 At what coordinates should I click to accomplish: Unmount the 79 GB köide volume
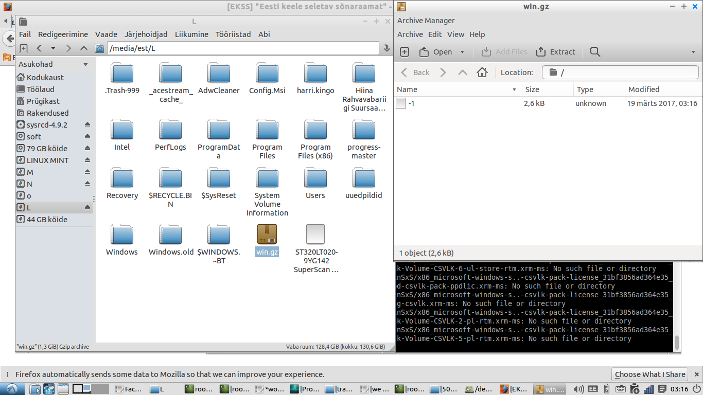tap(87, 149)
